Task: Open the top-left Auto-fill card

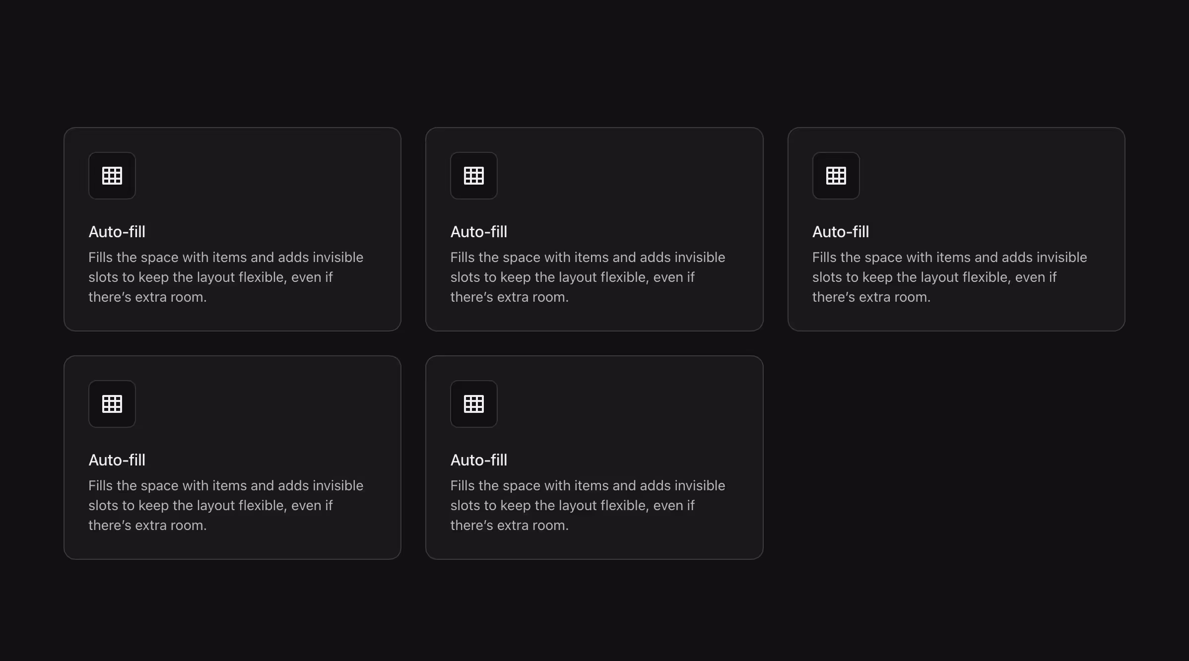Action: pos(232,229)
